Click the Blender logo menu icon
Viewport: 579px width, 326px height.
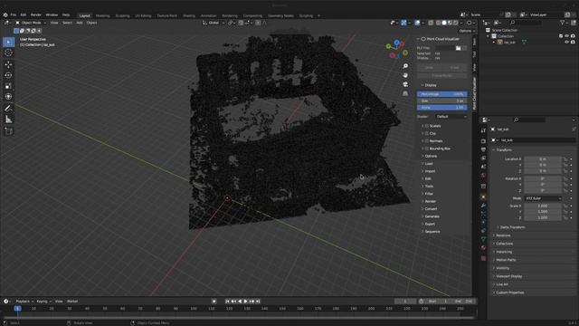click(5, 15)
